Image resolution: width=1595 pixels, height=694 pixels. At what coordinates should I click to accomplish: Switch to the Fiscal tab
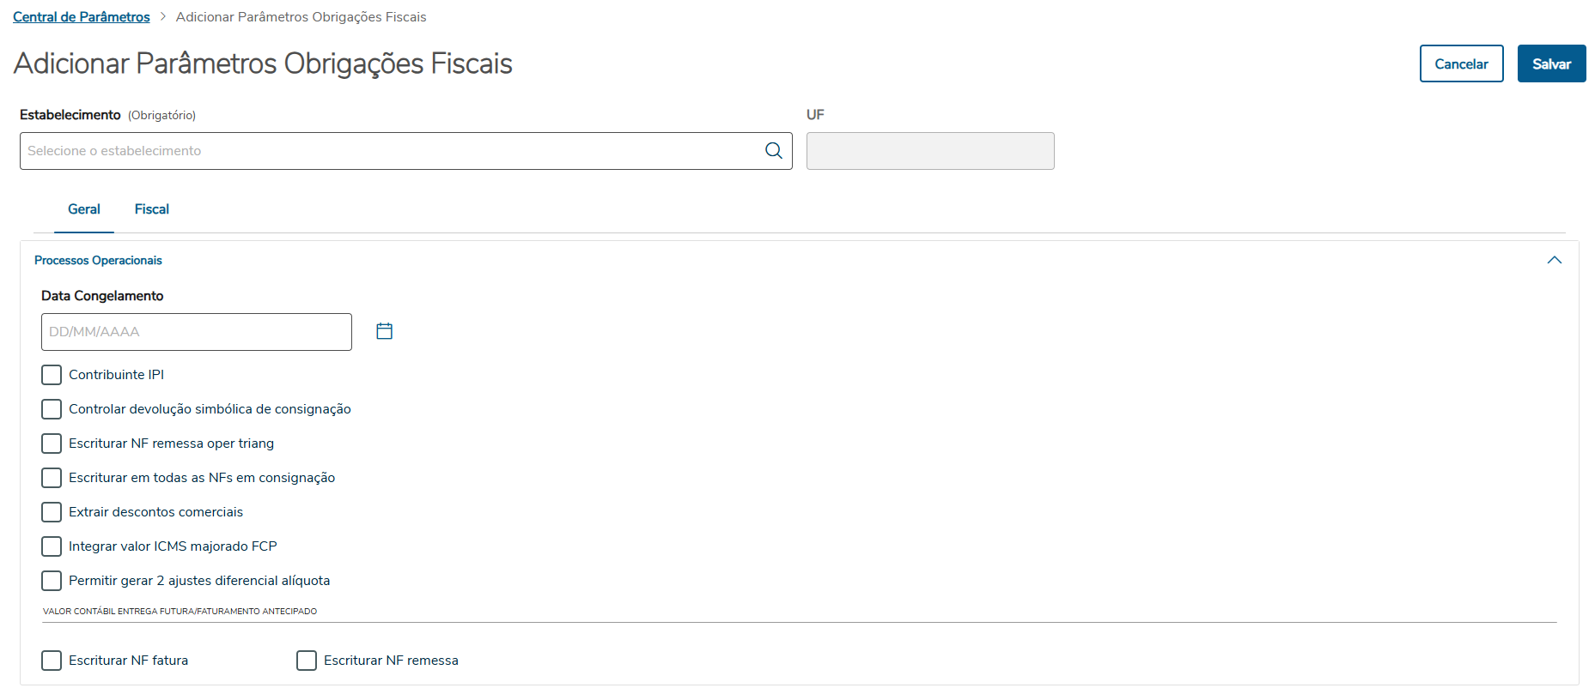152,209
